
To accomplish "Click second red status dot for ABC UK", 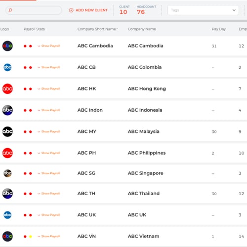I will (x=31, y=215).
